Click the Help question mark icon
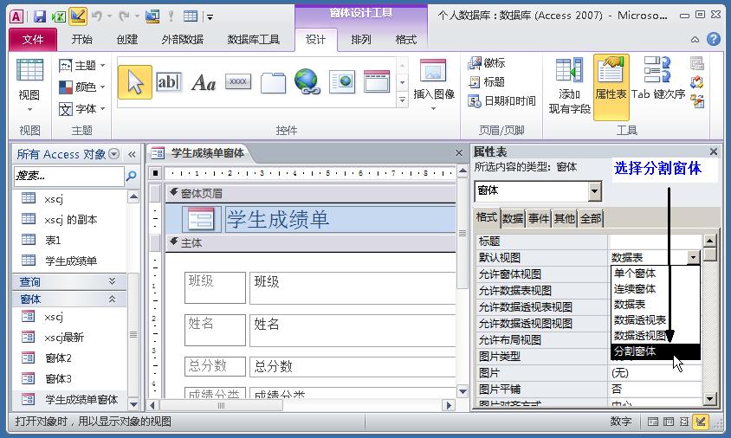The height and width of the screenshot is (438, 731). tap(714, 39)
